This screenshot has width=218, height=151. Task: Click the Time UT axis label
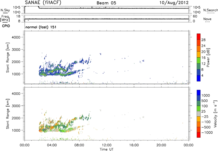click(x=107, y=149)
